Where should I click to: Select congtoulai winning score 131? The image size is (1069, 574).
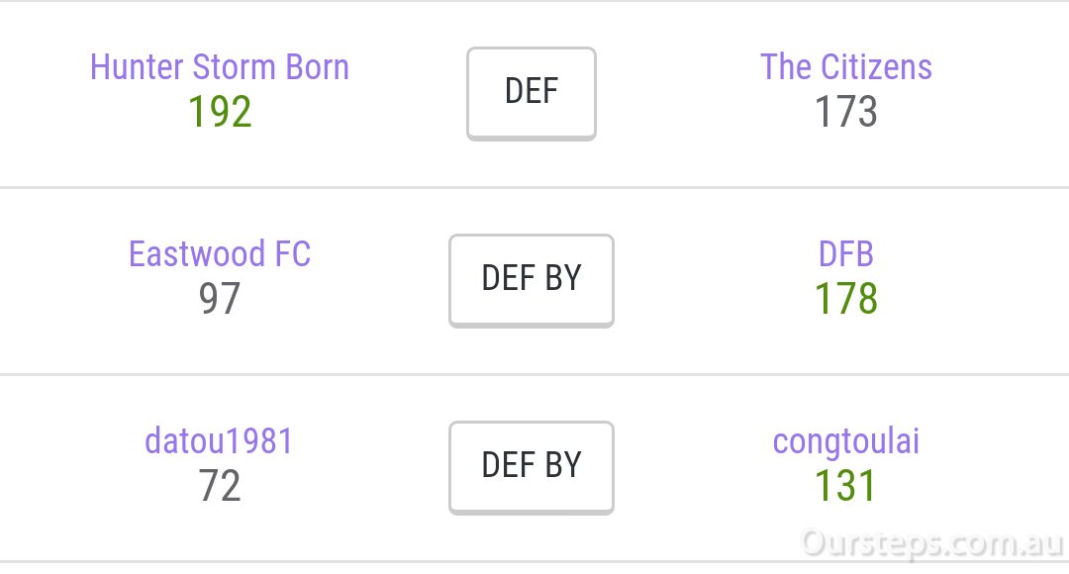tap(845, 485)
